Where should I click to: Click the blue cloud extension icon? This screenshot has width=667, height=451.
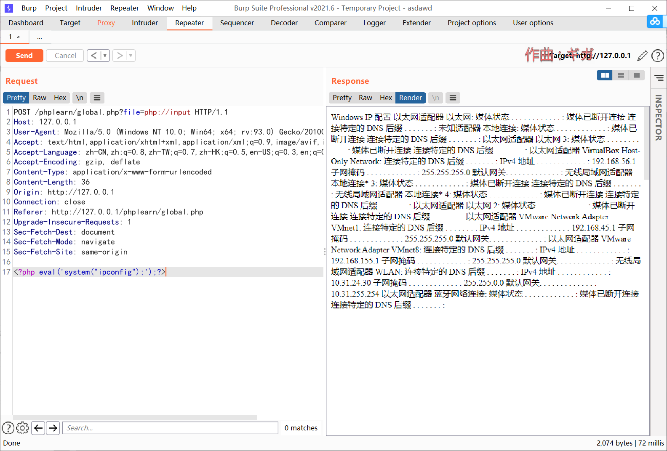655,21
